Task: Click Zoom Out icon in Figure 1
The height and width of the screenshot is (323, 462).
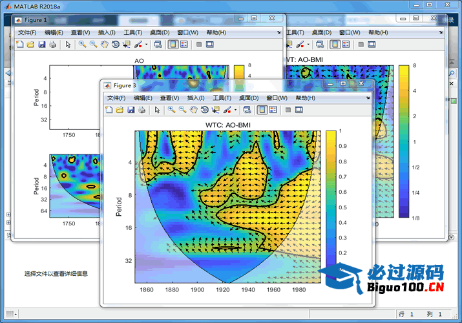Action: click(93, 45)
